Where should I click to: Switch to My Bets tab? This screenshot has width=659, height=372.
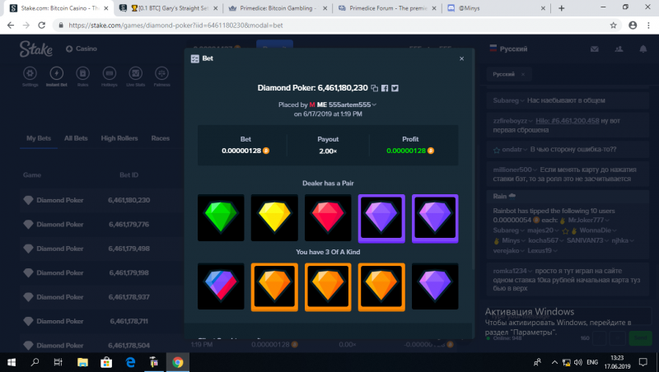pyautogui.click(x=39, y=138)
